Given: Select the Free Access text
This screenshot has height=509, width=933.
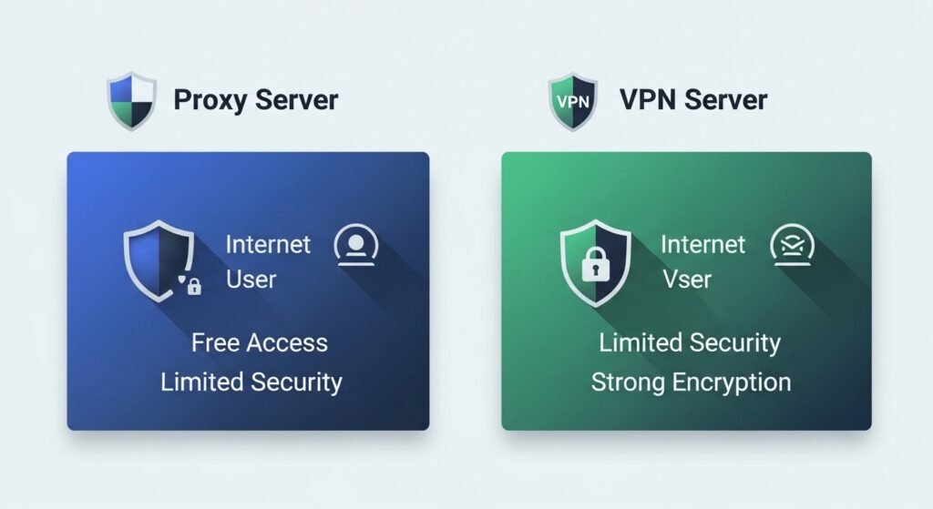Looking at the screenshot, I should coord(260,343).
